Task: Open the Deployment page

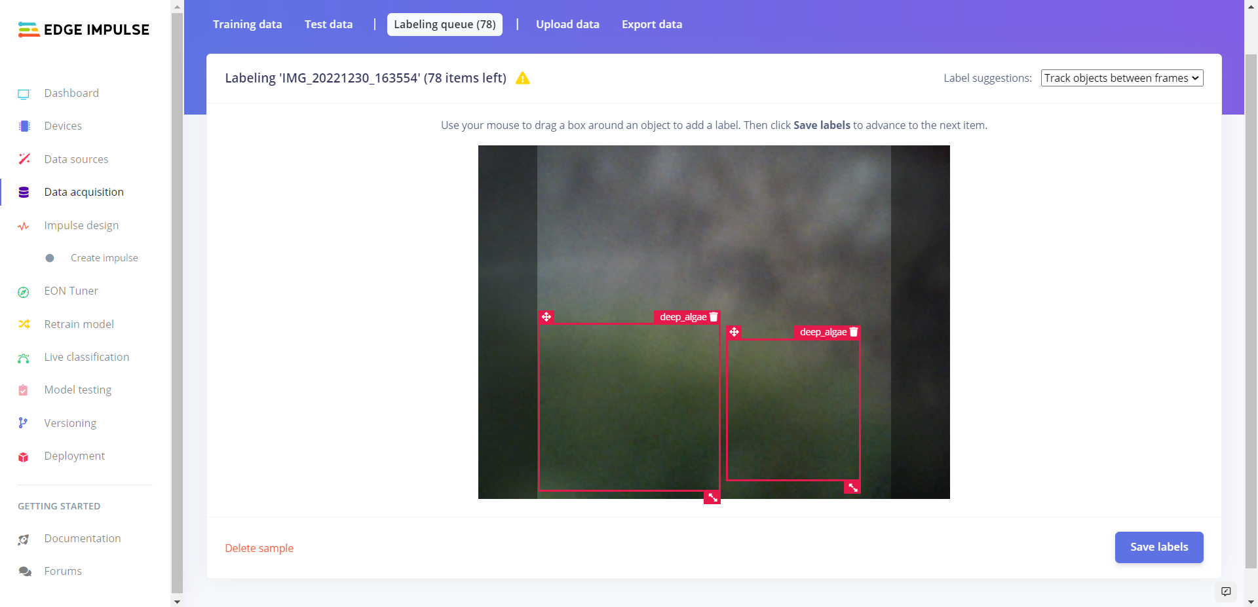Action: click(74, 456)
